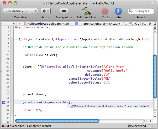Click the cancelButtonTitle:@"Ok" text
Viewport: 158px width, 129px height.
pos(89,79)
